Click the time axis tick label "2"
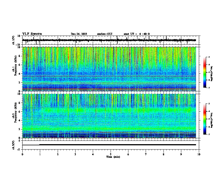The height and width of the screenshot is (173, 224). tap(58, 154)
